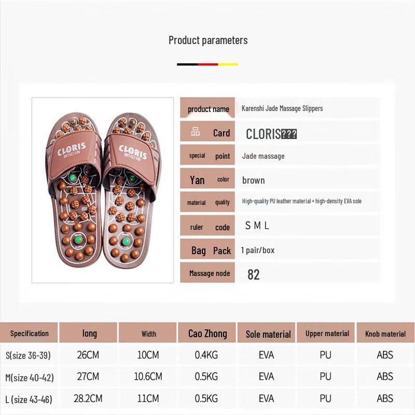Click the 28.2CM length cell
415x415 pixels.
(x=89, y=398)
